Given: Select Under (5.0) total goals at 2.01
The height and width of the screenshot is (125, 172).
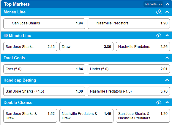Looking at the screenshot, I should 129,69.
